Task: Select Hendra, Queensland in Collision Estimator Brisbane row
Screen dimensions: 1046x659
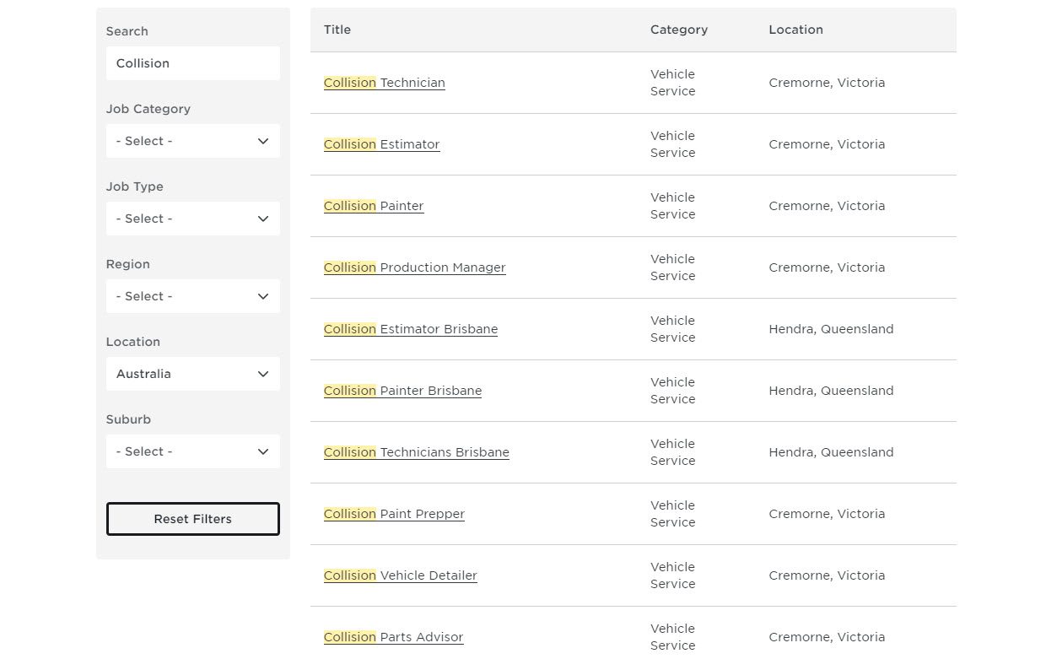Action: point(831,329)
